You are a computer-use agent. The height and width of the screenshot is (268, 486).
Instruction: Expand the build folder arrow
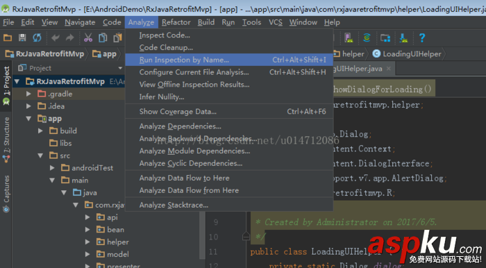tap(40, 131)
